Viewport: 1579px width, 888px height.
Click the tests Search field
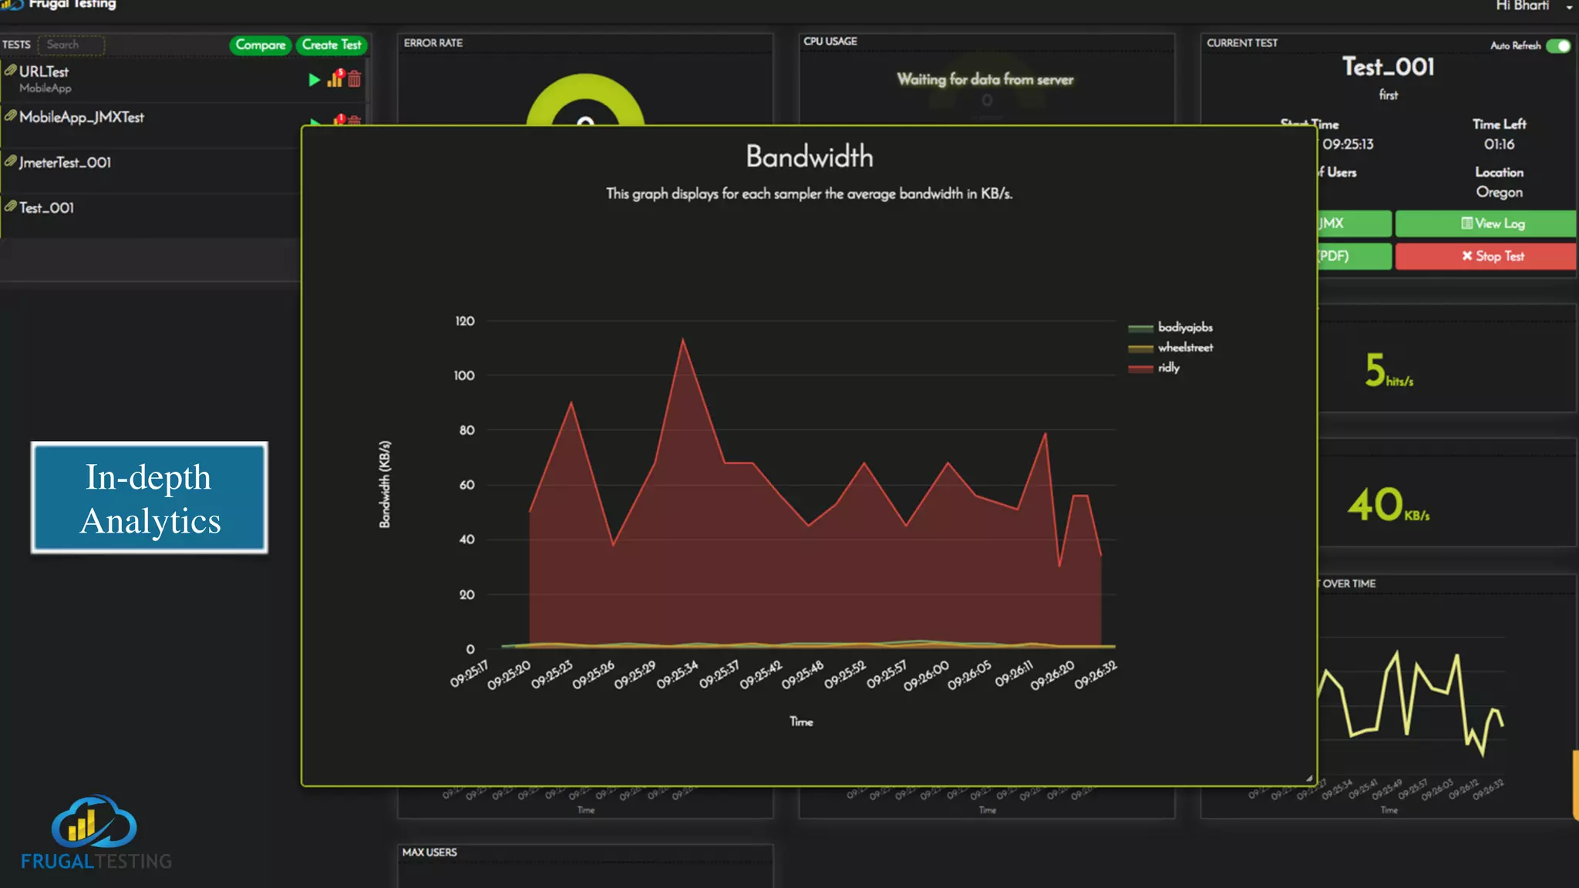[71, 45]
